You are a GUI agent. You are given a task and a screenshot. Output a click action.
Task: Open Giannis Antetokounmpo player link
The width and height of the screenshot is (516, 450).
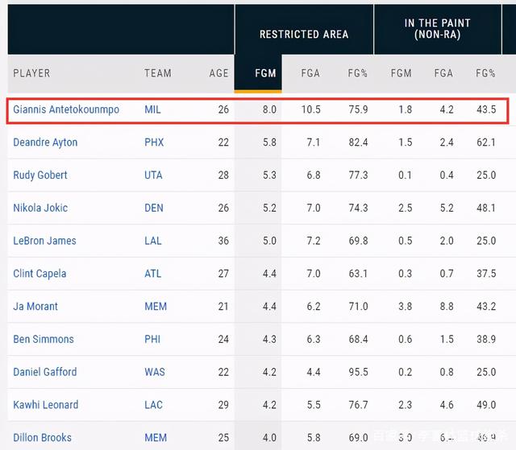coord(66,109)
